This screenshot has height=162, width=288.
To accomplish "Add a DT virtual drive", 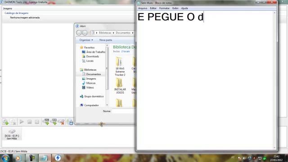I will (46, 122).
